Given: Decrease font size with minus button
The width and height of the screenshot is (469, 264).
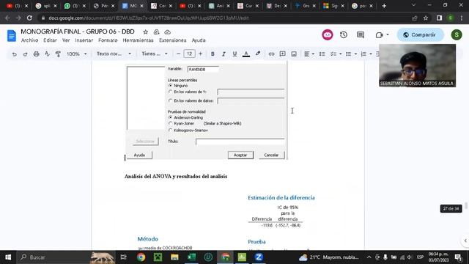Looking at the screenshot, I should (178, 54).
